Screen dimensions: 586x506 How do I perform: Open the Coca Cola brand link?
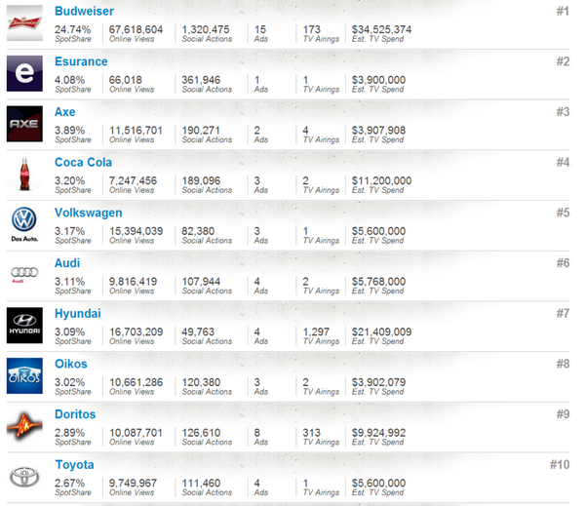coord(83,163)
